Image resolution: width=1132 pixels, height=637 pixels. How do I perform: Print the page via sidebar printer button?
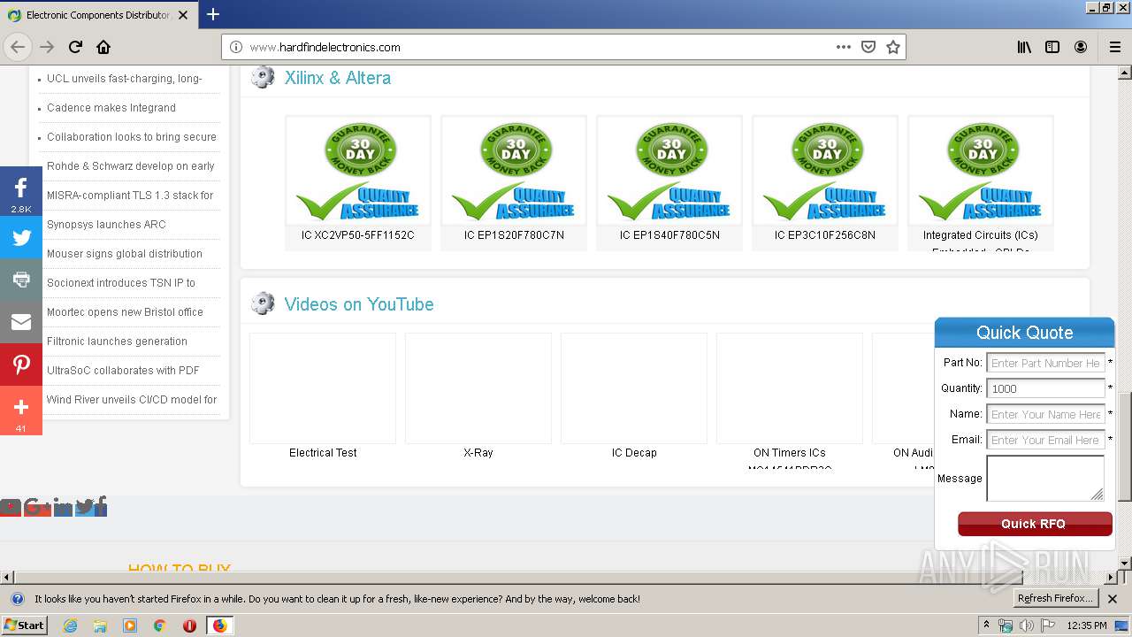[x=21, y=280]
